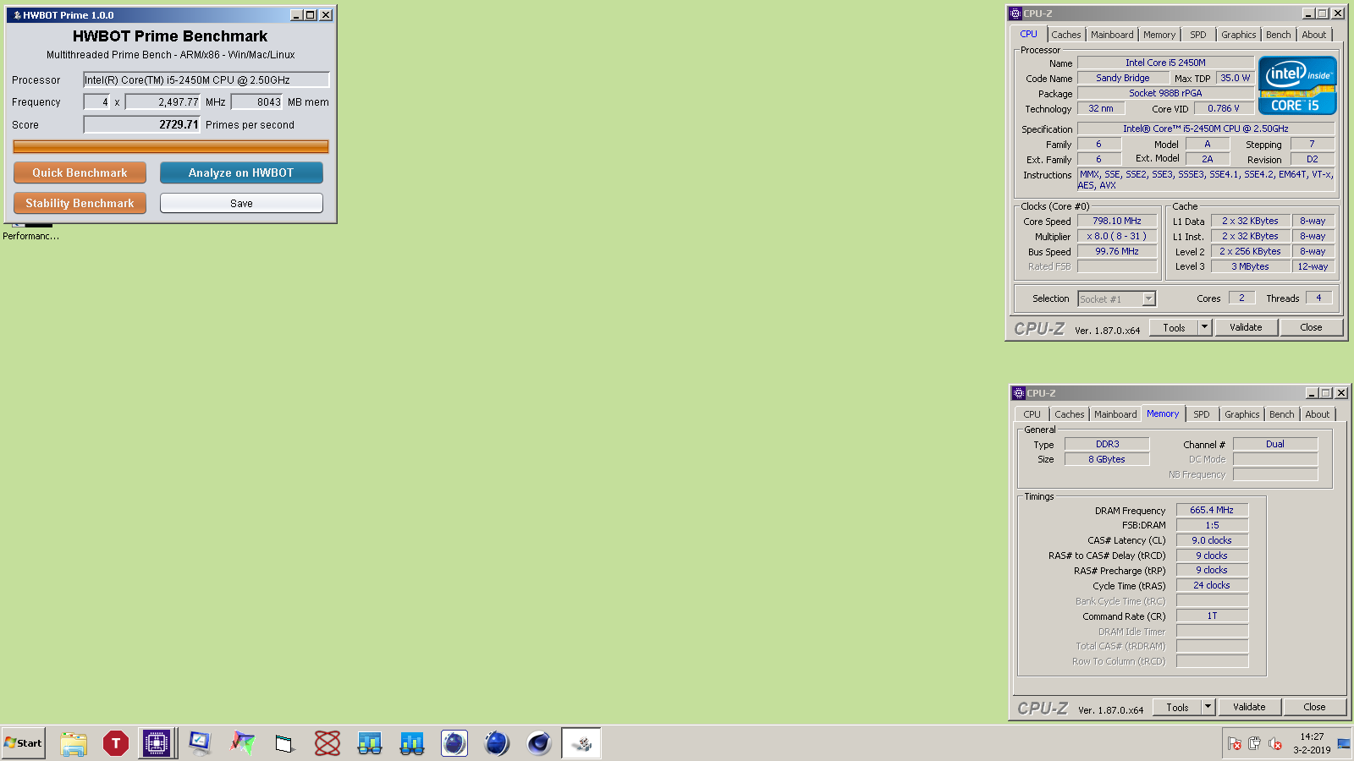Open the multicolored prism taskbar icon
The height and width of the screenshot is (761, 1354).
coord(242,743)
